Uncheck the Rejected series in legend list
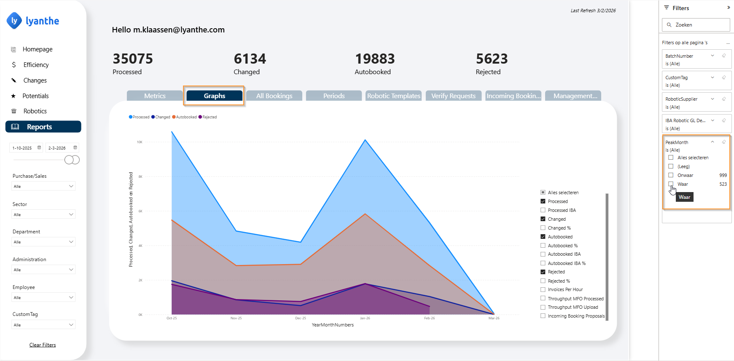 pos(543,272)
